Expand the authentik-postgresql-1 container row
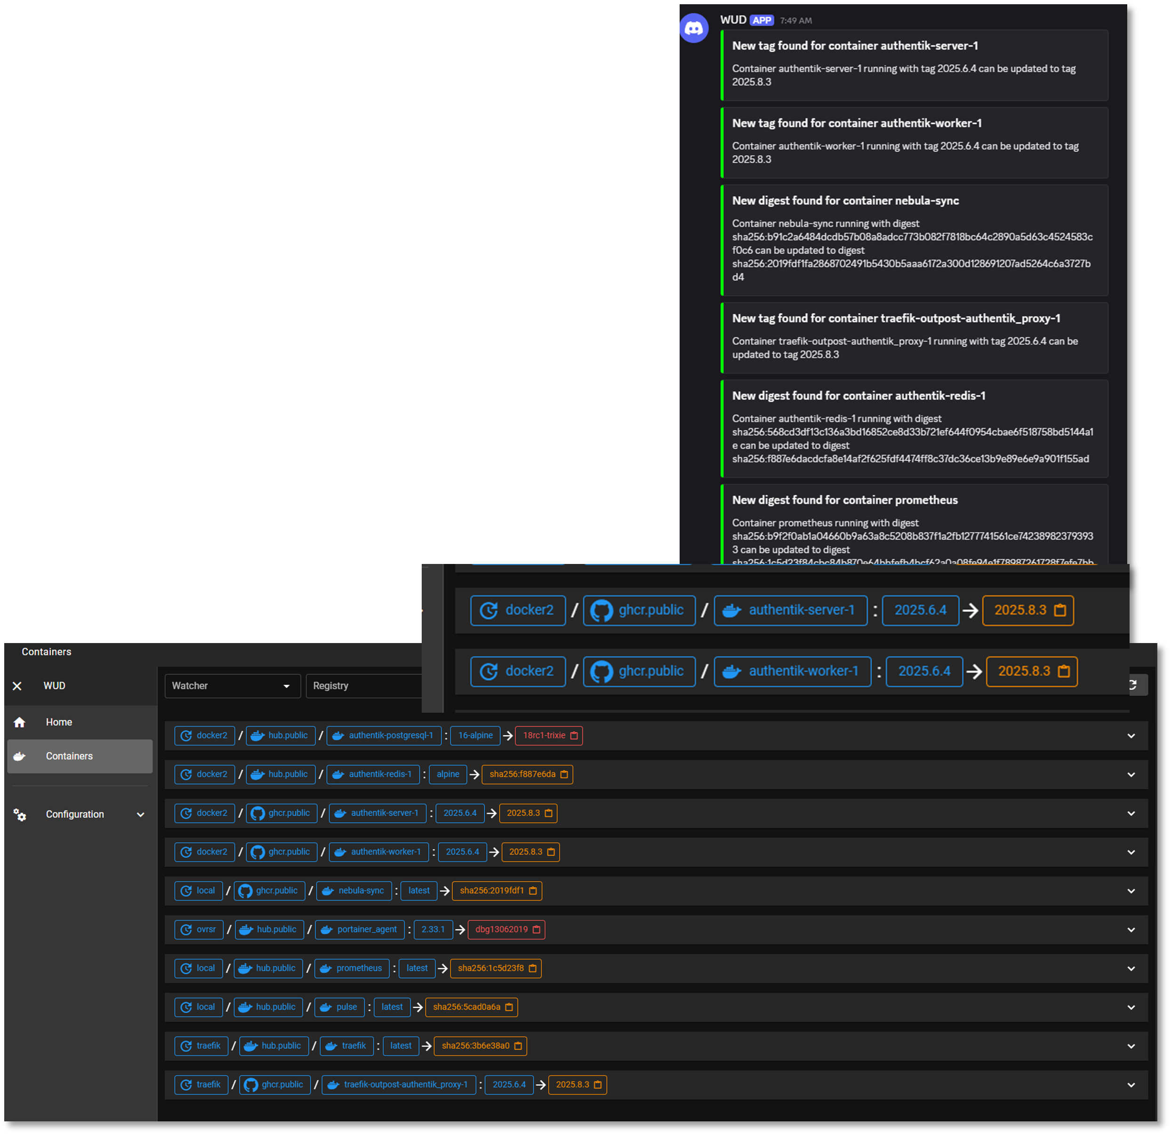Image resolution: width=1171 pixels, height=1135 pixels. point(1131,736)
